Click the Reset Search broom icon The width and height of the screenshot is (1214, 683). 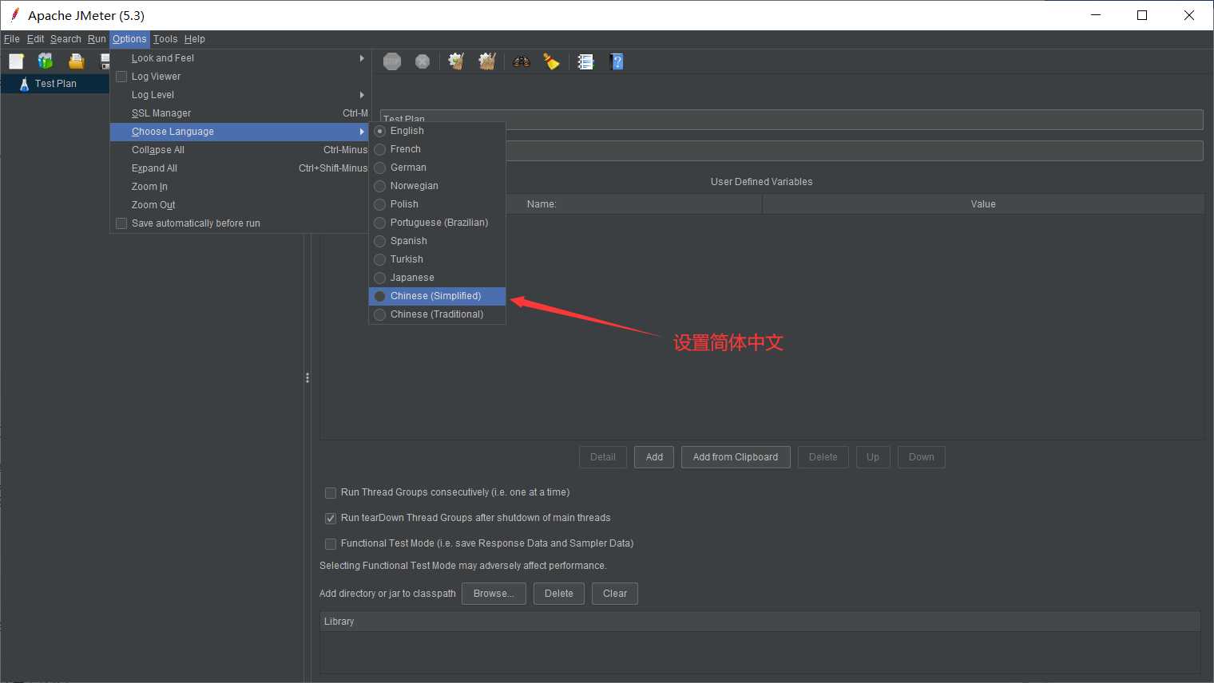click(x=551, y=61)
